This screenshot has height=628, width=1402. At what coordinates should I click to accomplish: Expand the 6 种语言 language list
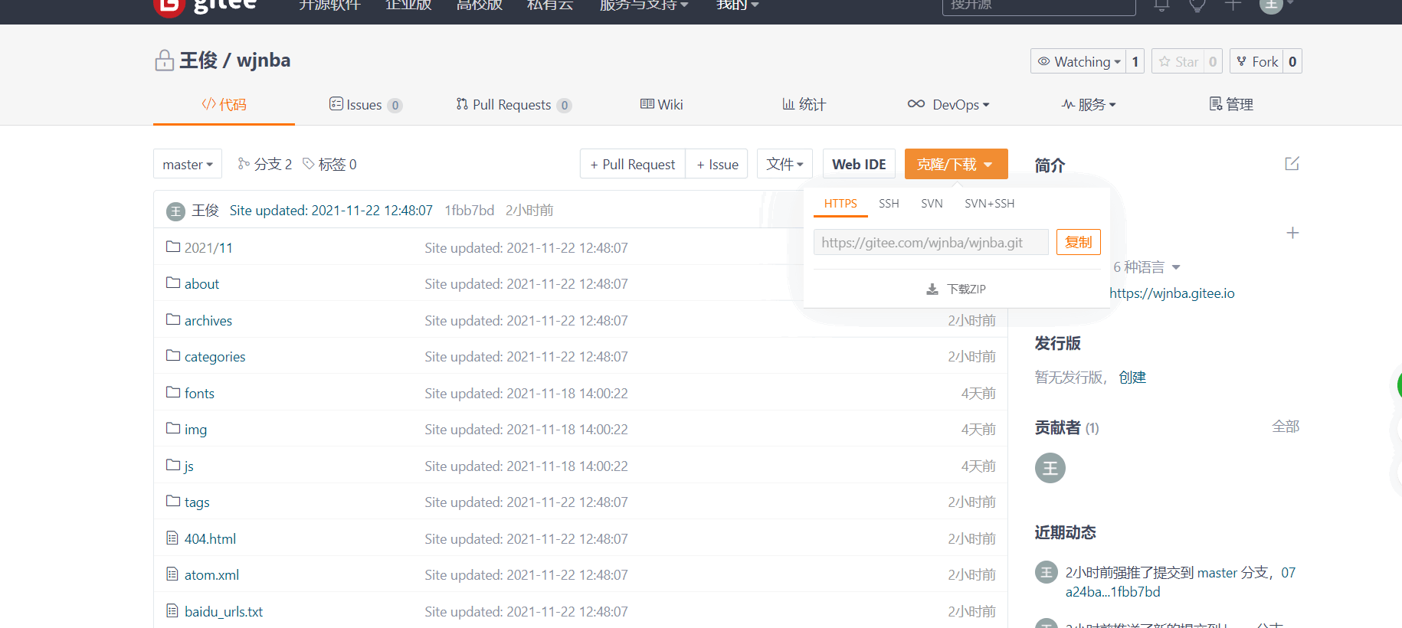coord(1146,267)
